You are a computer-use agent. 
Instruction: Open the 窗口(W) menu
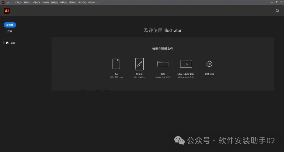(x=82, y=3)
